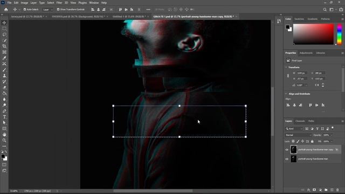Align top edges in the options bar

pos(120,10)
